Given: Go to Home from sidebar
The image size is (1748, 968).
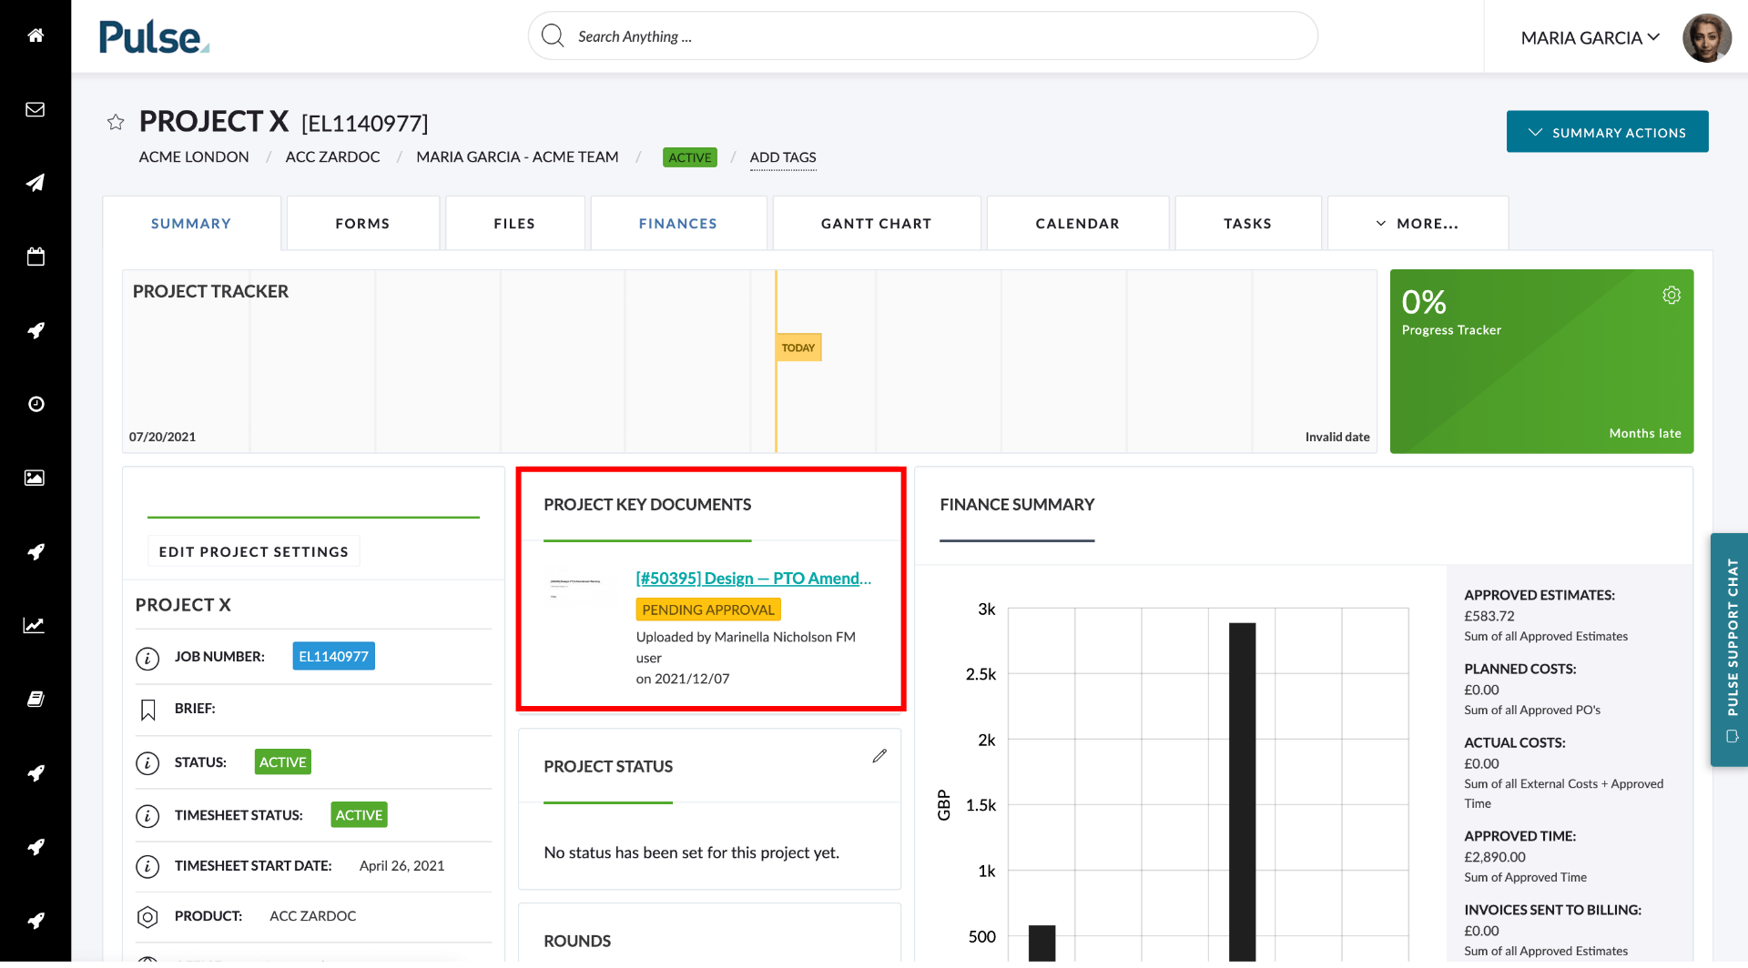Looking at the screenshot, I should click(36, 35).
